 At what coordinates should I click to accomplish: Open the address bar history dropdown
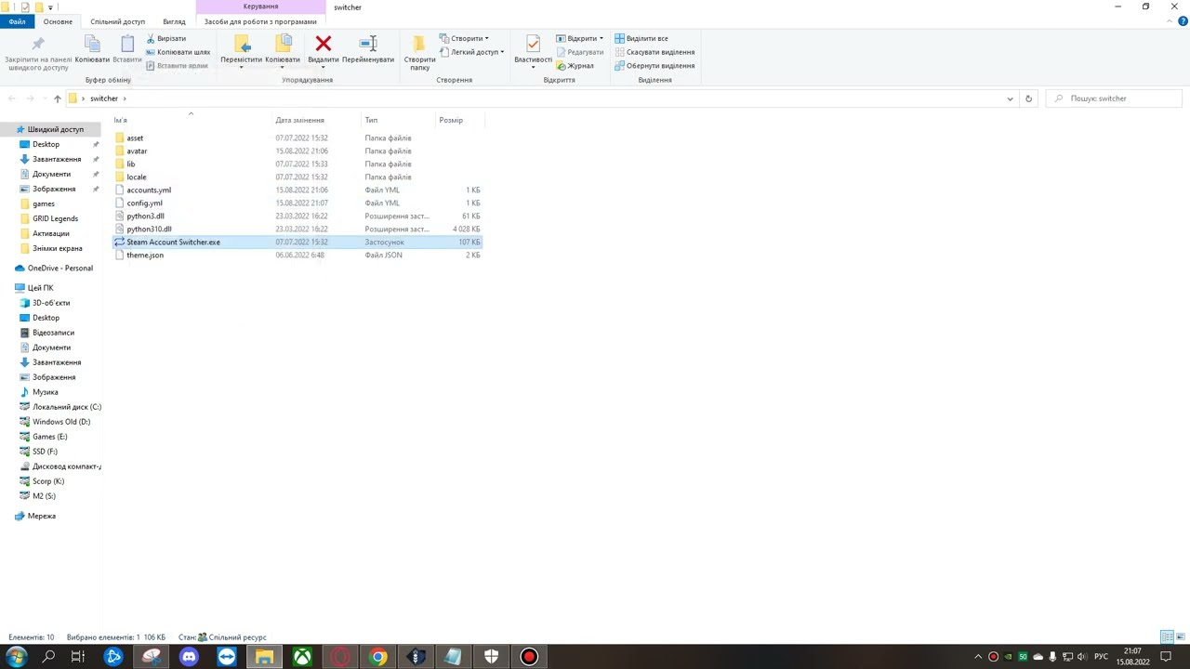click(1010, 98)
